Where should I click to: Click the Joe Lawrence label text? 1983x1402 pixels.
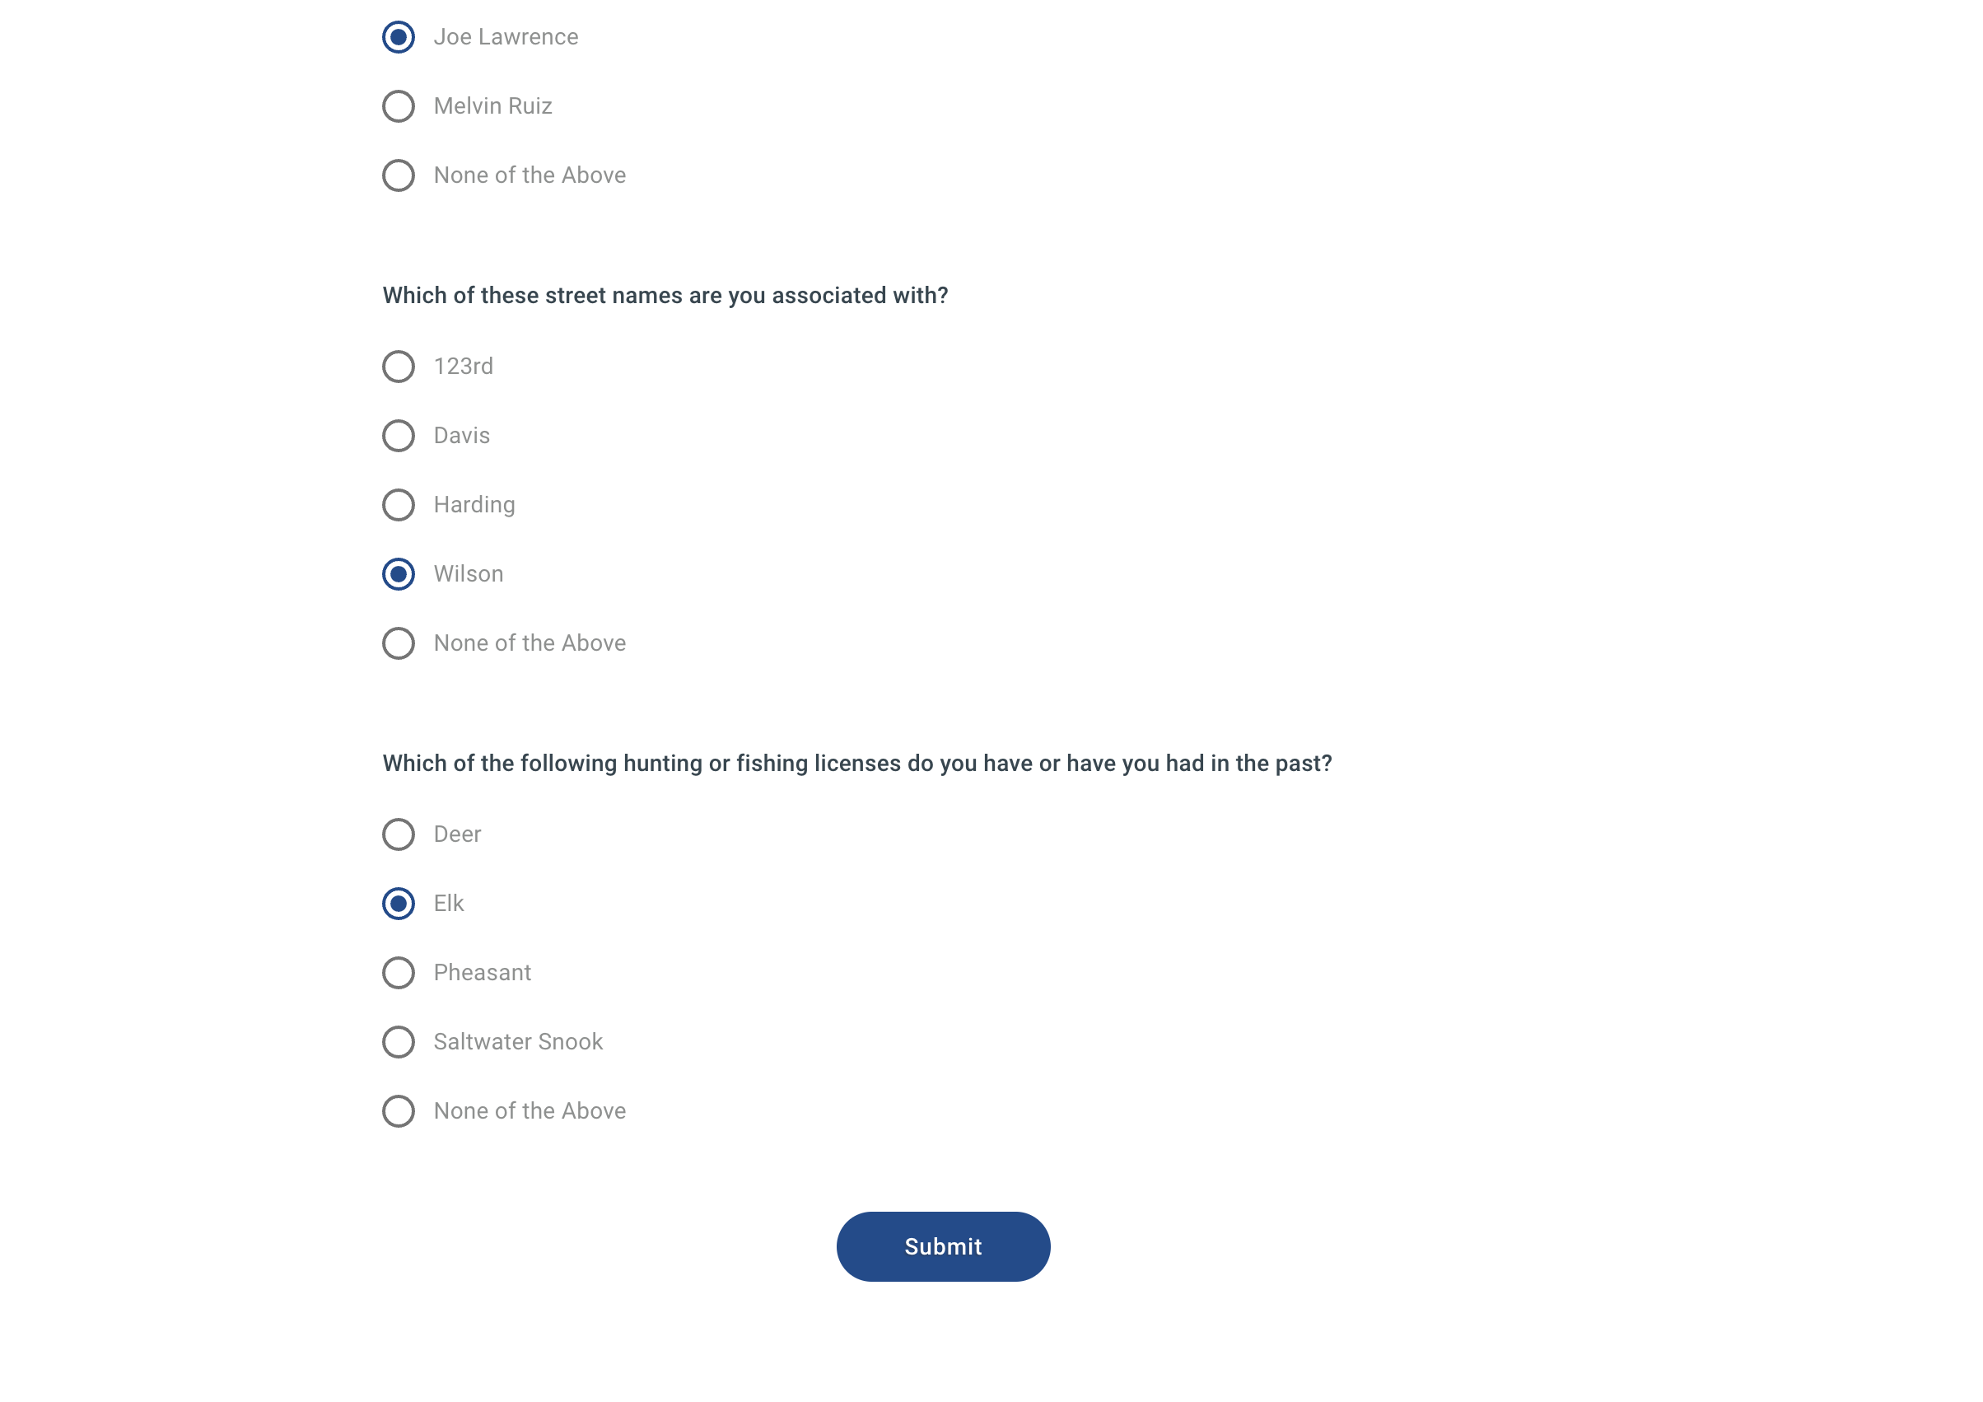tap(506, 37)
